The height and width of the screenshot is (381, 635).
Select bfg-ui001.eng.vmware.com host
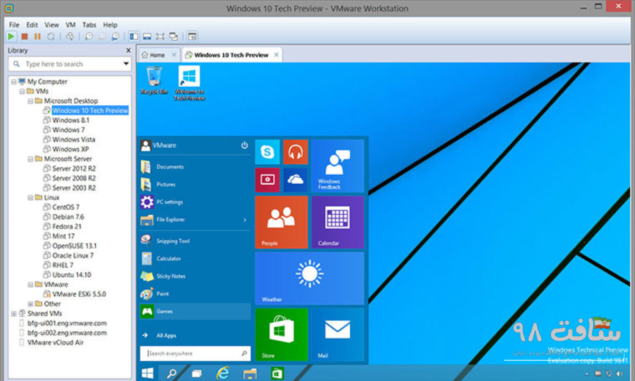click(x=67, y=323)
